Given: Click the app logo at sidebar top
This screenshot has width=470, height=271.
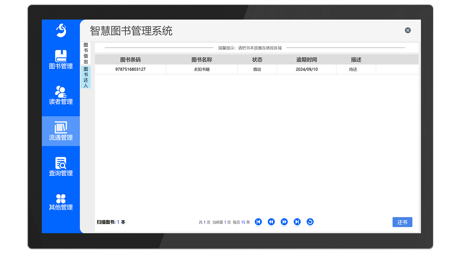Looking at the screenshot, I should 61,30.
